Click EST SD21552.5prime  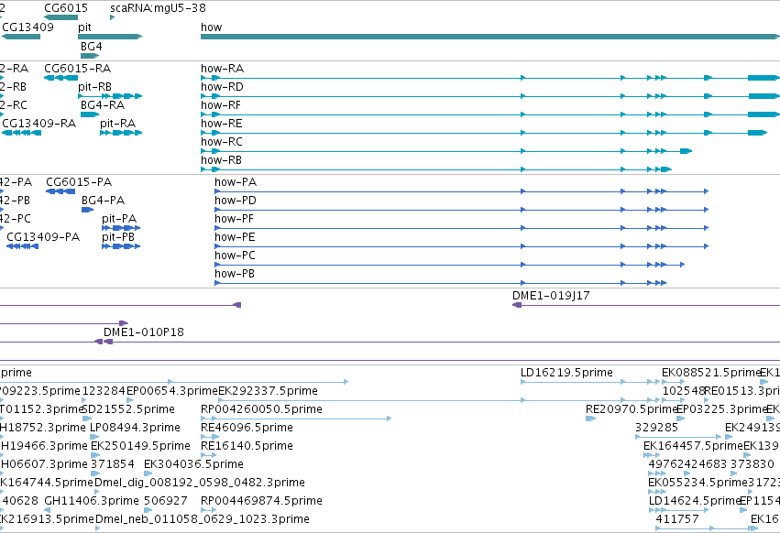(87, 419)
